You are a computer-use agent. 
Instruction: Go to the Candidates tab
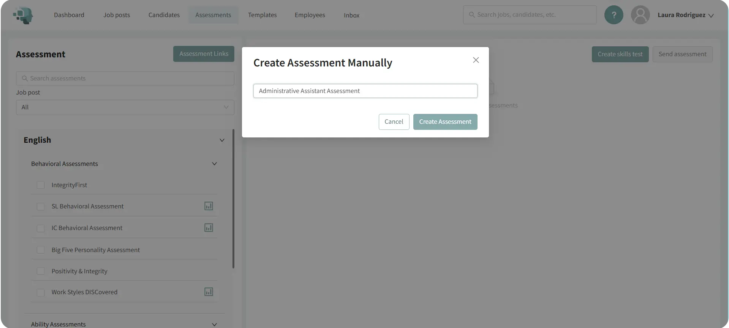click(x=164, y=15)
